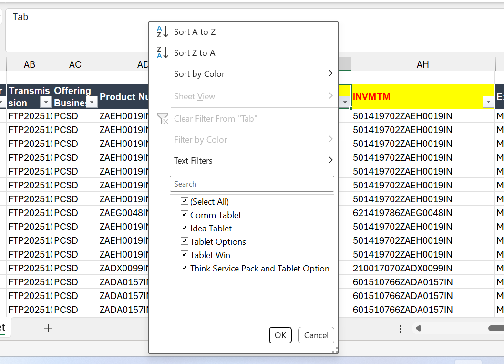The height and width of the screenshot is (364, 504).
Task: Uncheck the Comm Tablet checkbox
Action: (x=185, y=215)
